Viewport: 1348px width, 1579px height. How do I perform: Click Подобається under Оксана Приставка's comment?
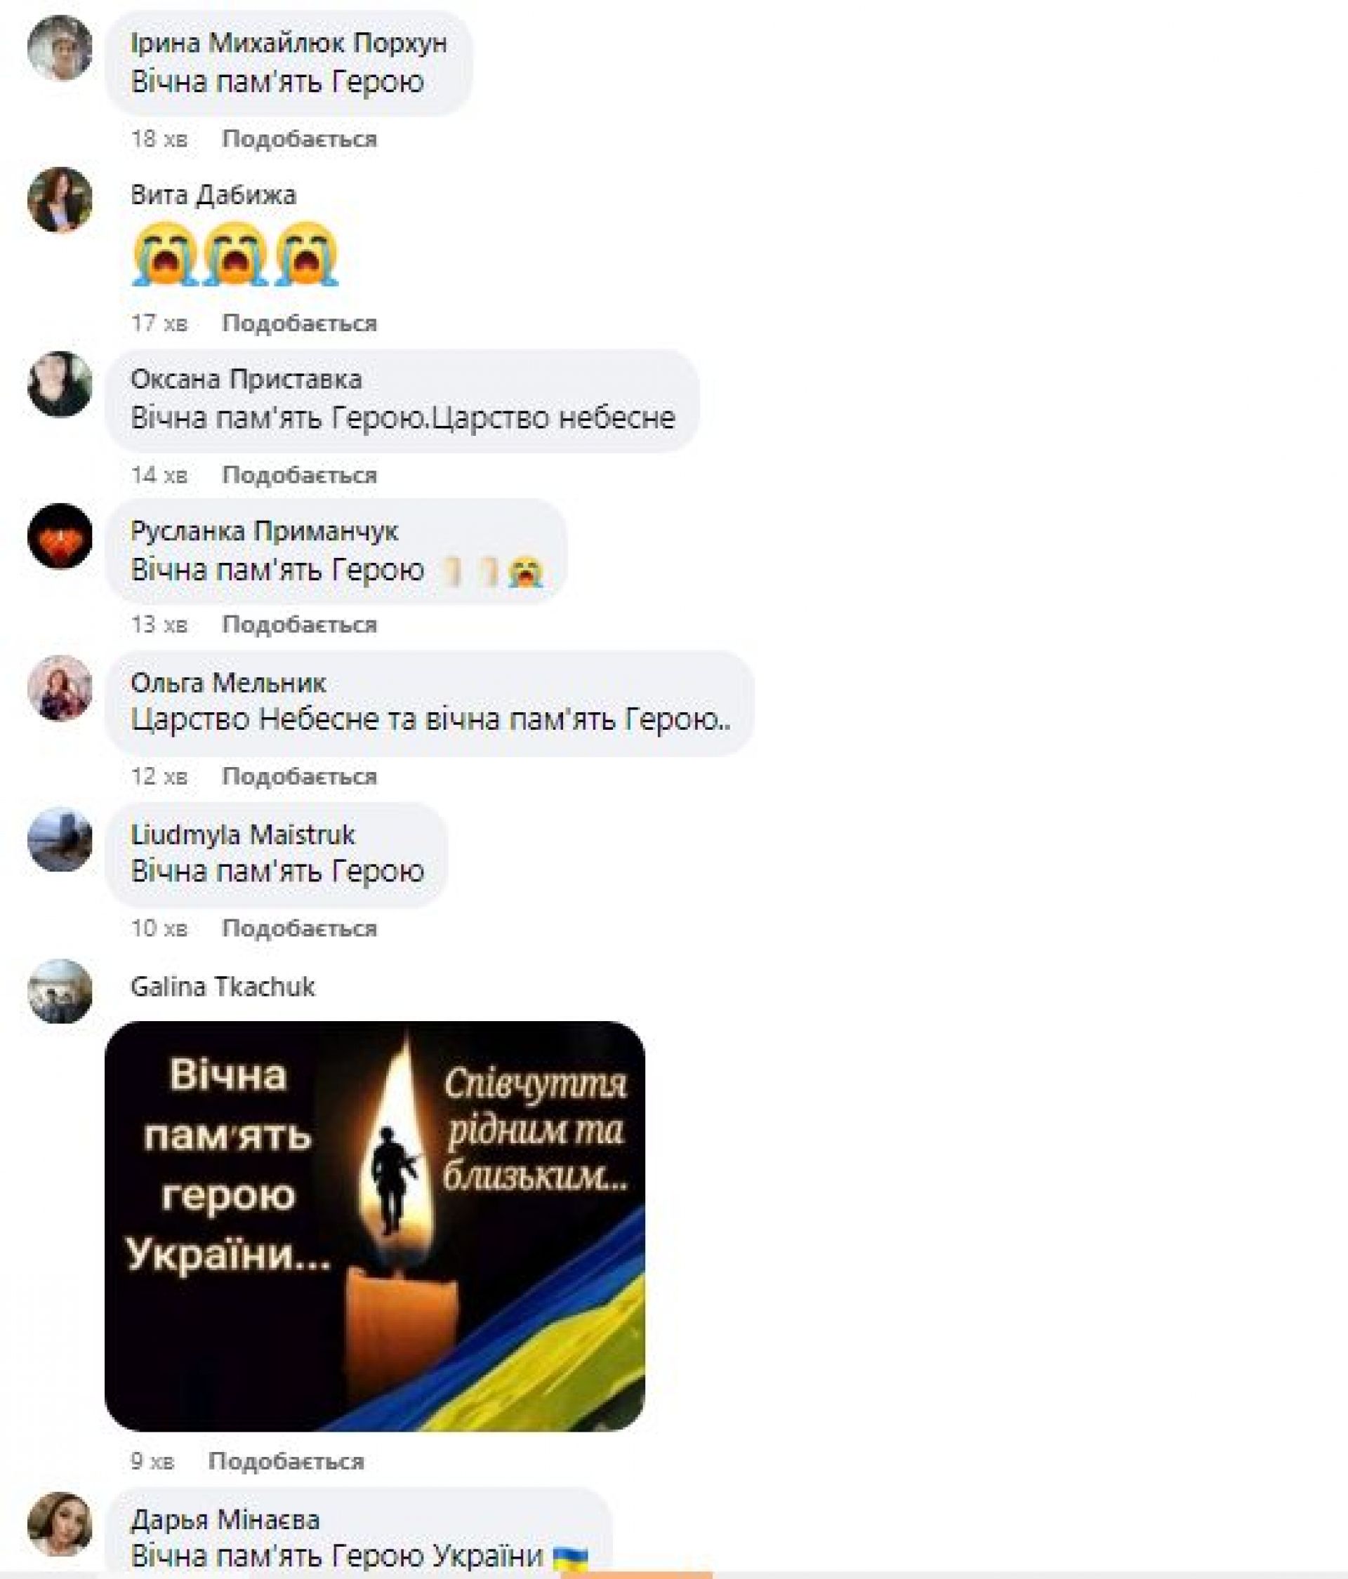300,475
